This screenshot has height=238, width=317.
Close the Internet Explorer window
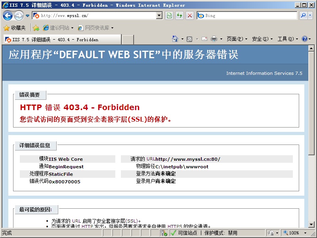point(311,5)
